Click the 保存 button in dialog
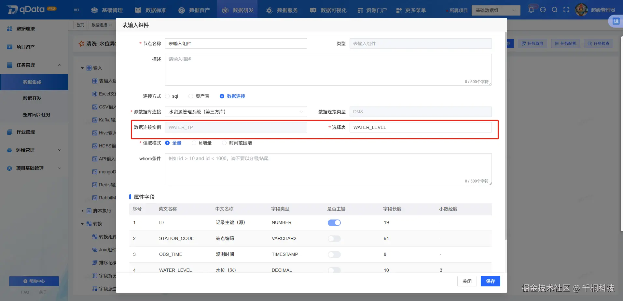The height and width of the screenshot is (301, 623). coord(491,281)
